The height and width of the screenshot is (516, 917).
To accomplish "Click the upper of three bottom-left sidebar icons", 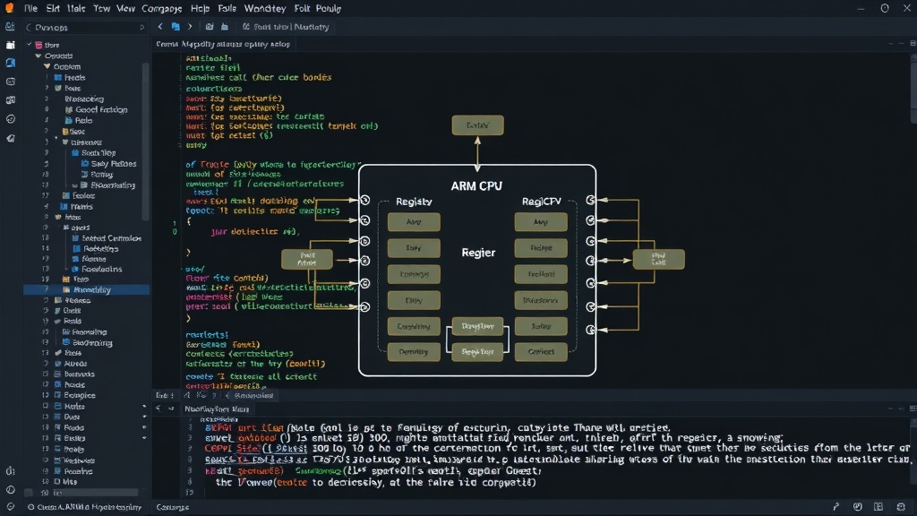I will (10, 471).
